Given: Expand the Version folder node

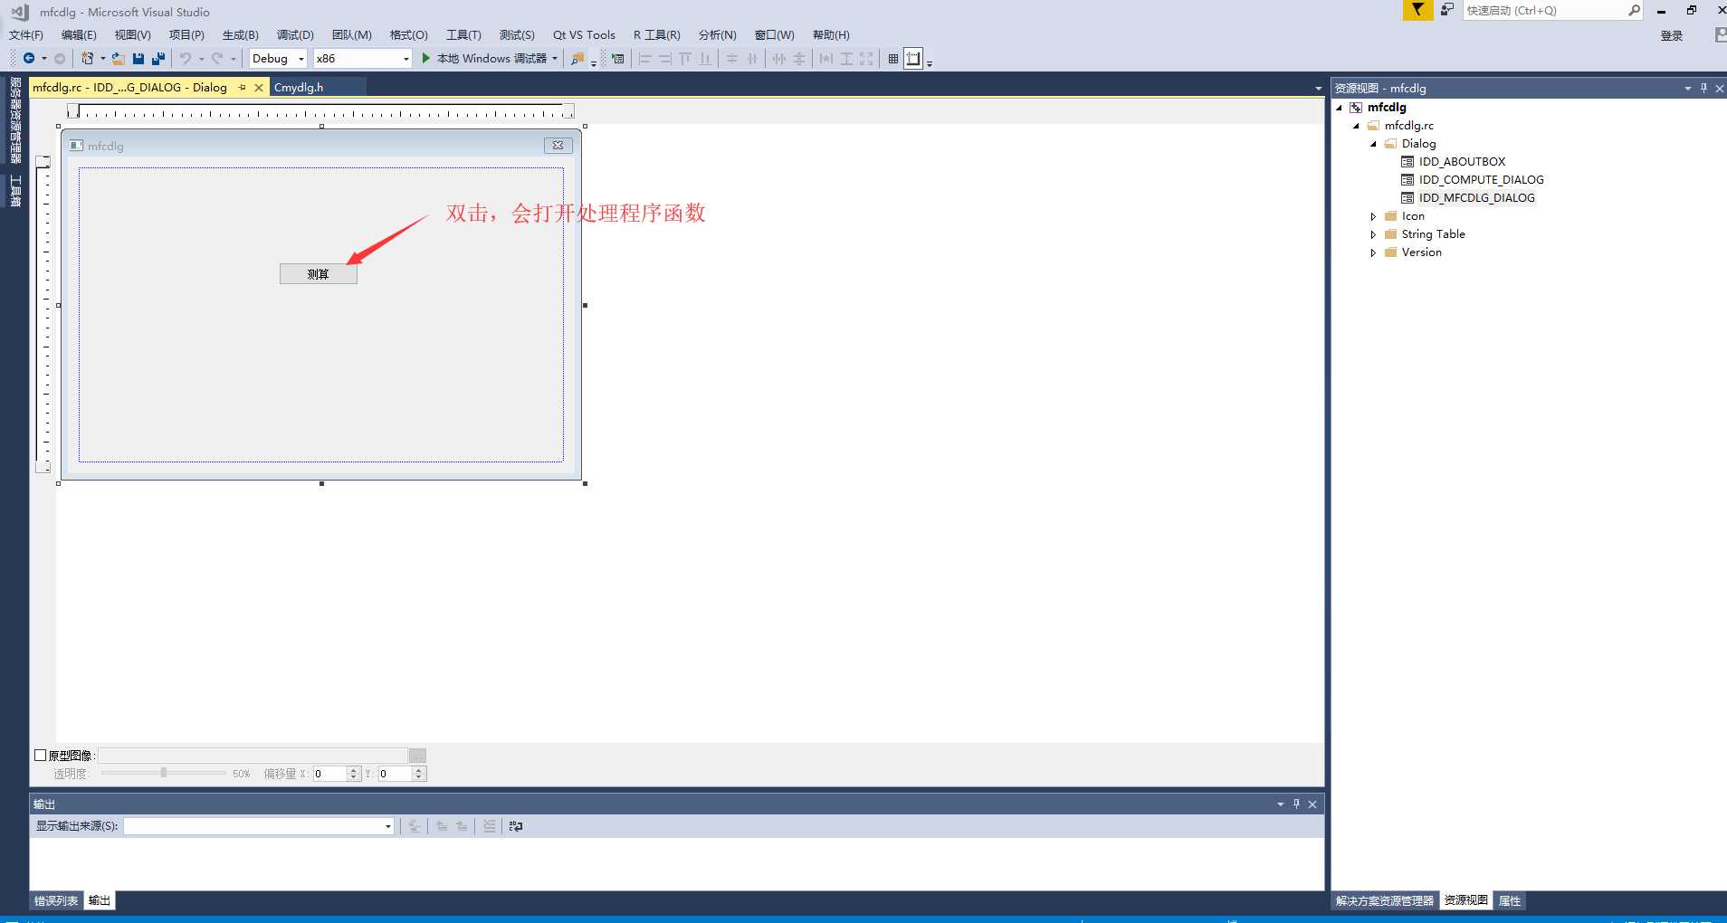Looking at the screenshot, I should [x=1373, y=252].
